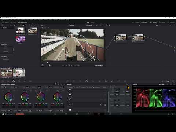
Task: Open the Sizing palette icon
Action: pyautogui.click(x=118, y=81)
